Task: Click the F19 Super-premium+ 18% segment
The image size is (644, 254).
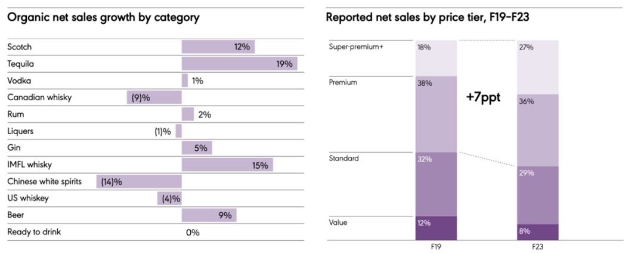Action: point(435,58)
